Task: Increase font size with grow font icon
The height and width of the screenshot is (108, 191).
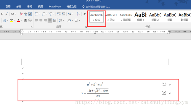Action: tap(2, 14)
